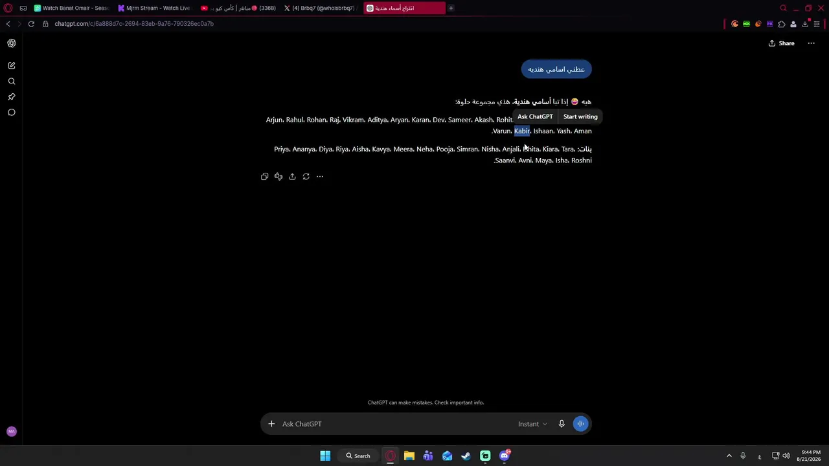Click the 'ChatGPT can make mistakes' disclaimer text
Image resolution: width=829 pixels, height=466 pixels.
(426, 403)
